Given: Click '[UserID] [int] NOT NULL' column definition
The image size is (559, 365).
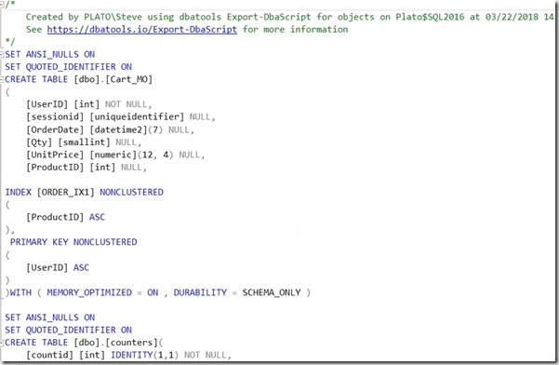Looking at the screenshot, I should (x=88, y=104).
